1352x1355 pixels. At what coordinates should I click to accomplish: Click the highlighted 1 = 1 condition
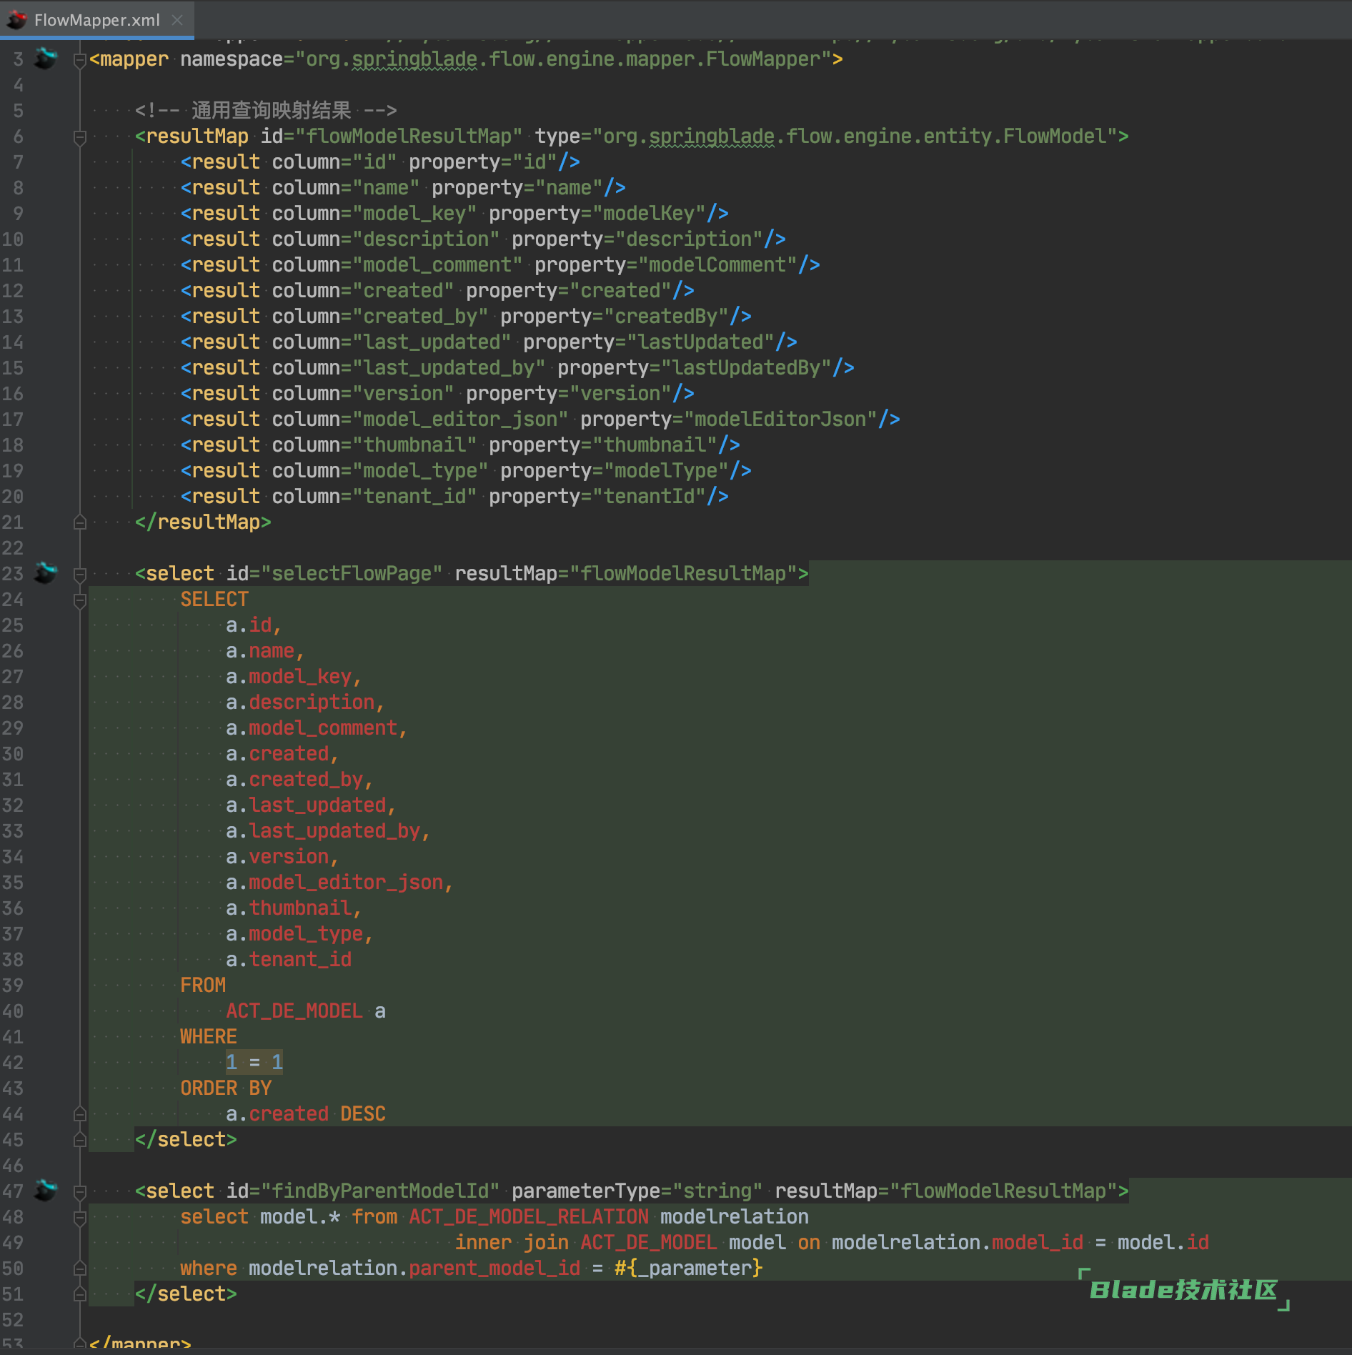pyautogui.click(x=254, y=1063)
